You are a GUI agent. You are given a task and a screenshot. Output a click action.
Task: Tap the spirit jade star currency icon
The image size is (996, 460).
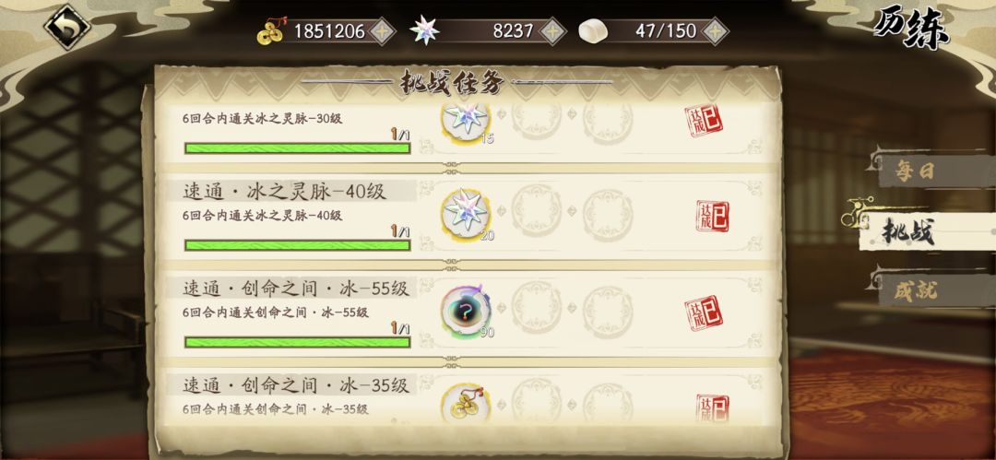pyautogui.click(x=424, y=30)
